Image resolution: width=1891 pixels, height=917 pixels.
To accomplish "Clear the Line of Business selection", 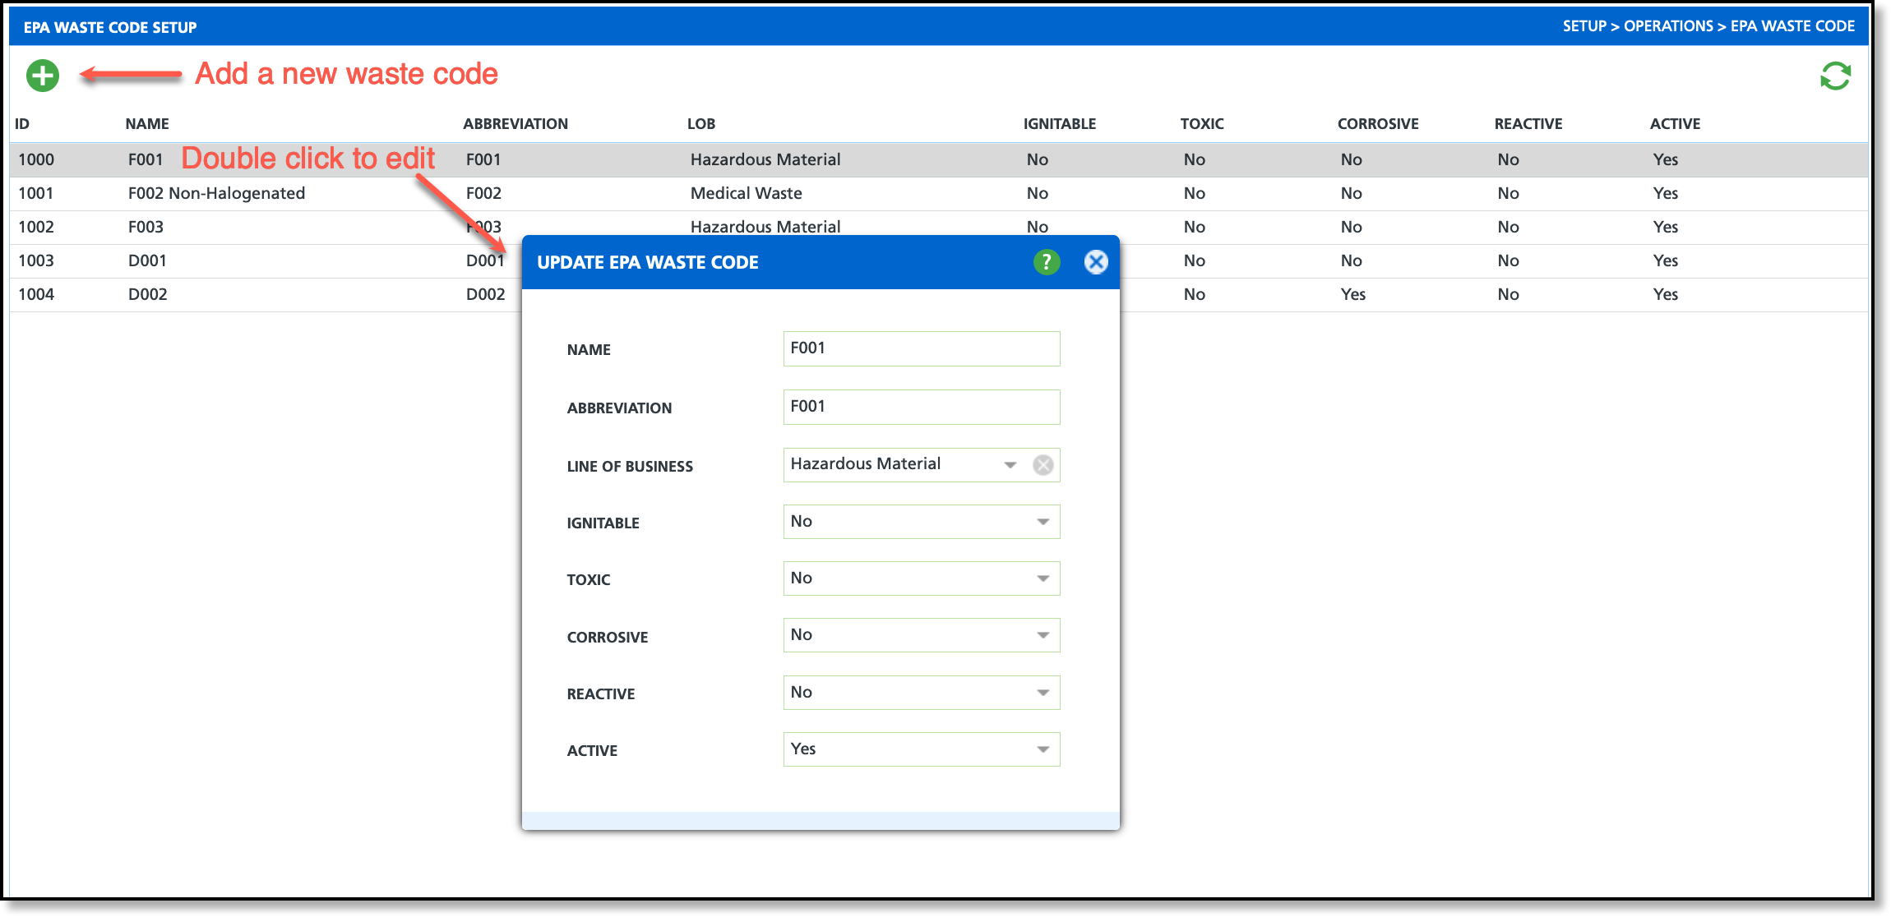I will click(1043, 465).
